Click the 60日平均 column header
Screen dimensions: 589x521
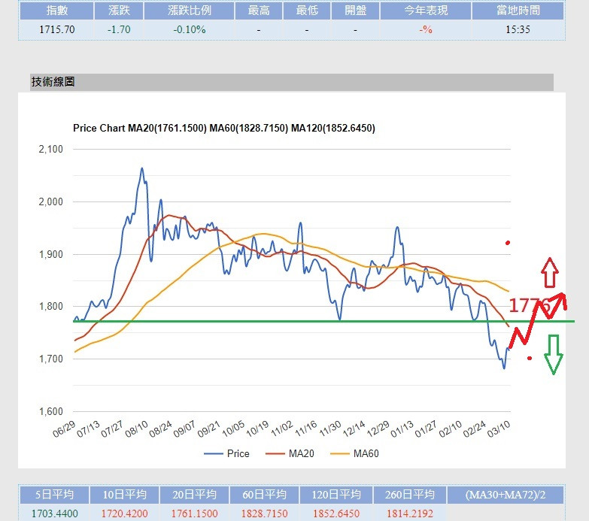point(265,495)
